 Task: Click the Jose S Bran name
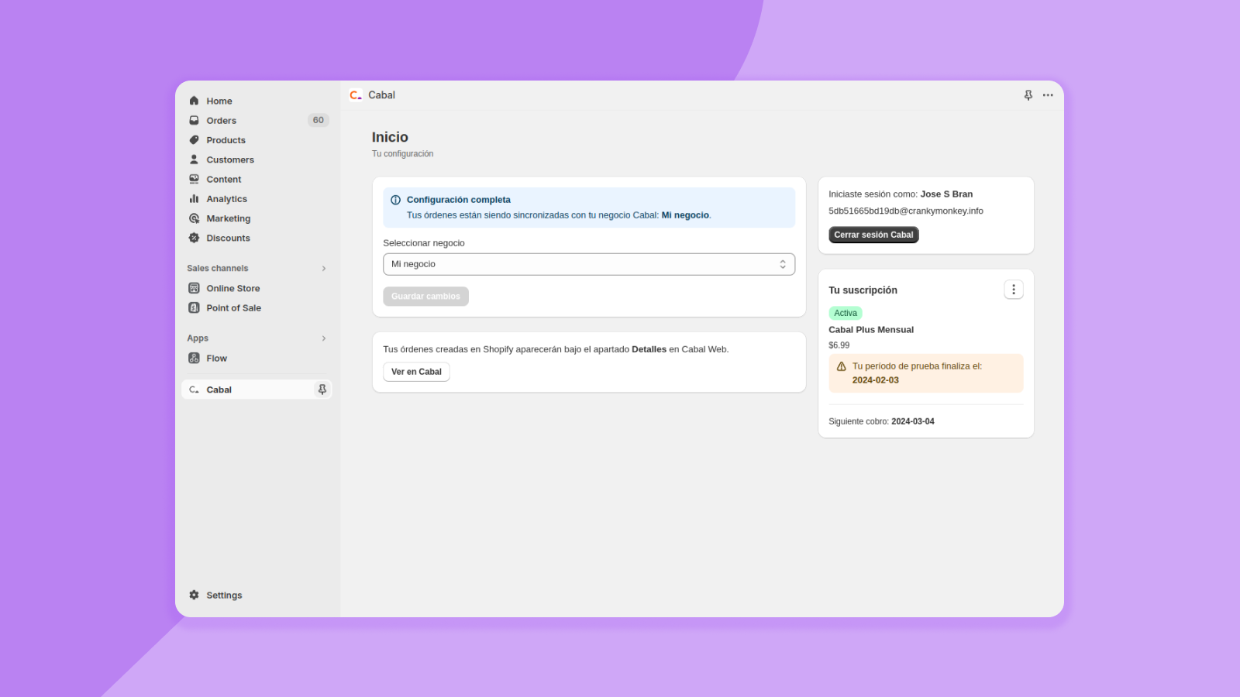click(x=946, y=194)
